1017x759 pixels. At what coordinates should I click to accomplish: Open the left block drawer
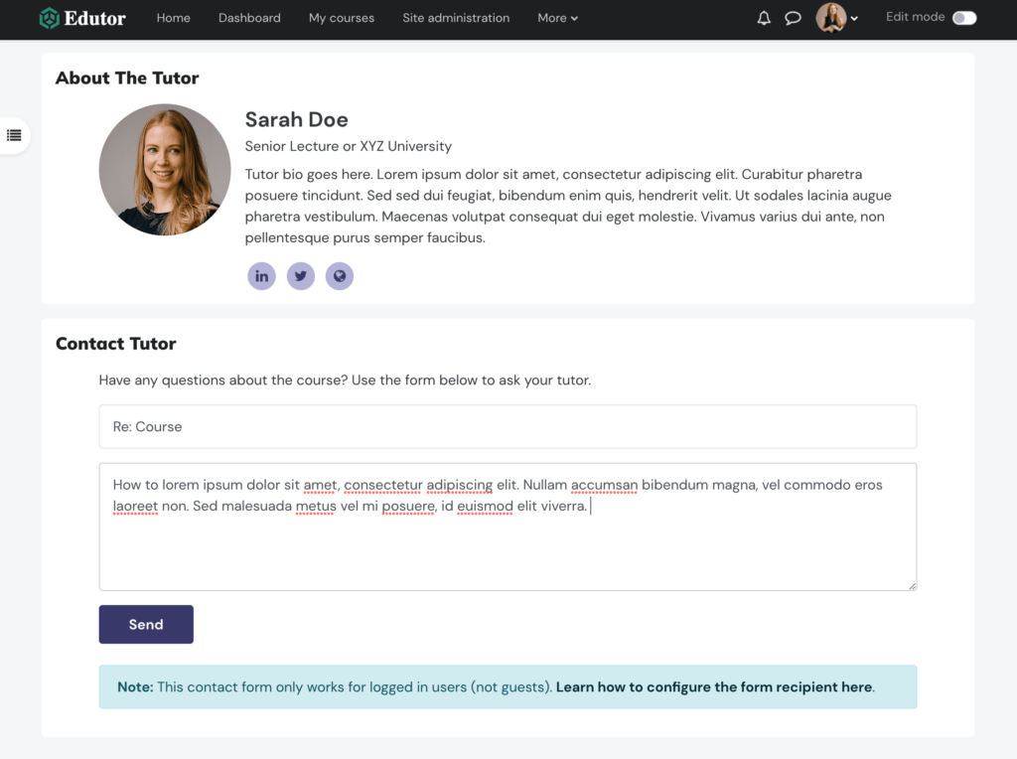(x=13, y=135)
